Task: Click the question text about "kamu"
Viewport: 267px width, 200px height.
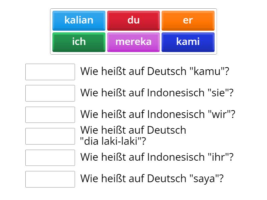Action: [x=155, y=71]
